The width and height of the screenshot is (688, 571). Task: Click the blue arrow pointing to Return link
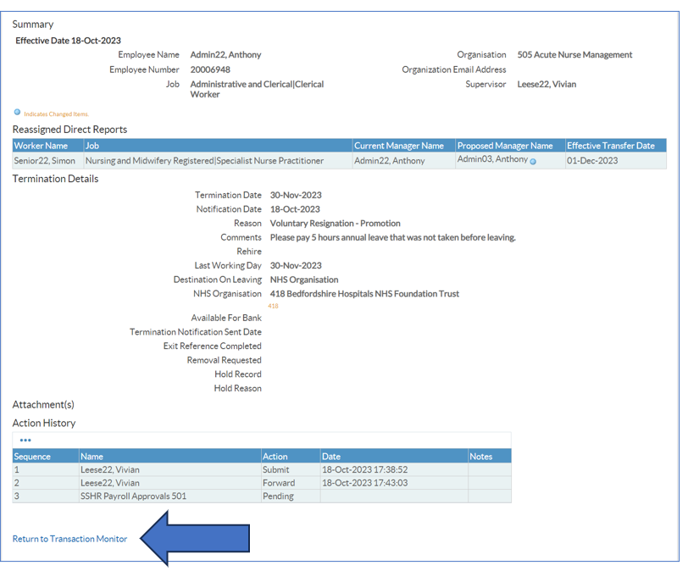(195, 538)
